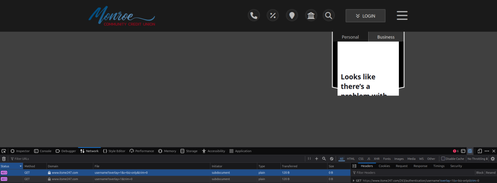The image size is (497, 183).
Task: Select the Headers details tab
Action: (x=367, y=166)
